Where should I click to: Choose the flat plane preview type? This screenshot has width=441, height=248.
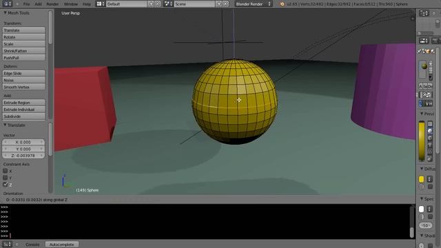click(430, 124)
